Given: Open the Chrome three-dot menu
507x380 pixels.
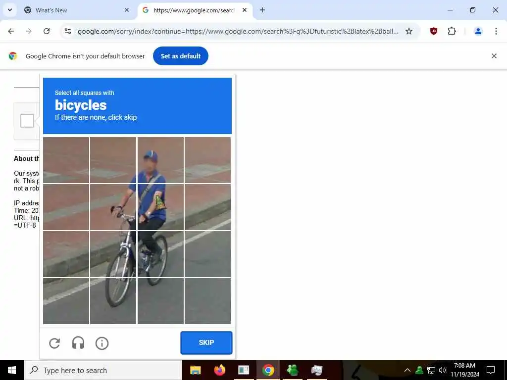Looking at the screenshot, I should coord(496,31).
